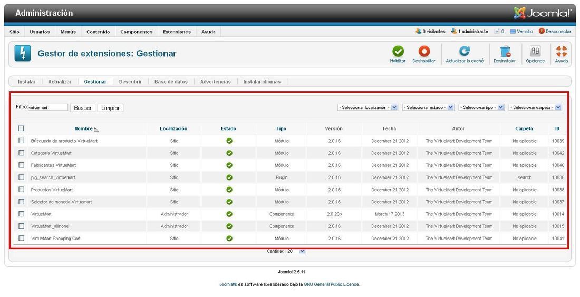Sort by Estado column header
This screenshot has width=580, height=297.
pos(229,128)
